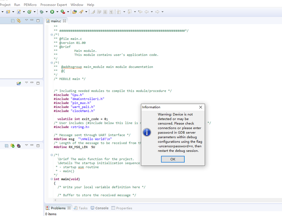This screenshot has height=216, width=282.
Task: Toggle mark occurrences pen icon
Action: [93, 12]
